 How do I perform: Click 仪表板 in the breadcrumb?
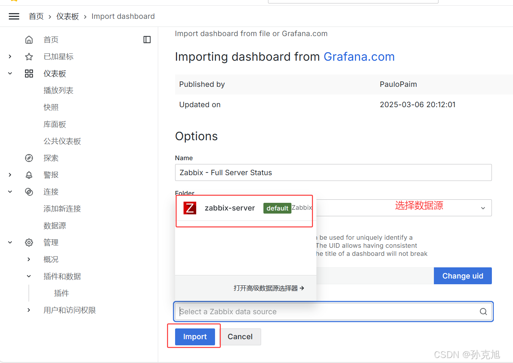click(68, 16)
